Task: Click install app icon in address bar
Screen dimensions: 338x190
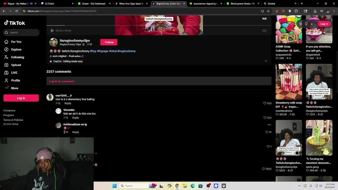Action: 262,11
